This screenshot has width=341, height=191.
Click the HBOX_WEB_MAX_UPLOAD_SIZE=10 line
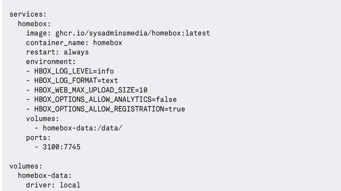pyautogui.click(x=90, y=90)
